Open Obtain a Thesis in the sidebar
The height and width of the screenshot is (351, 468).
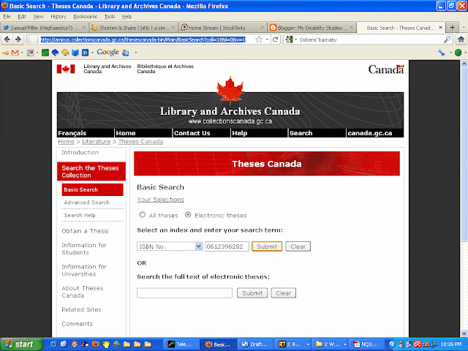85,231
